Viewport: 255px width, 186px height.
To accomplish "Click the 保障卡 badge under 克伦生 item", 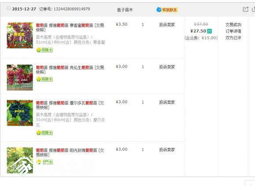I will coord(44,79).
